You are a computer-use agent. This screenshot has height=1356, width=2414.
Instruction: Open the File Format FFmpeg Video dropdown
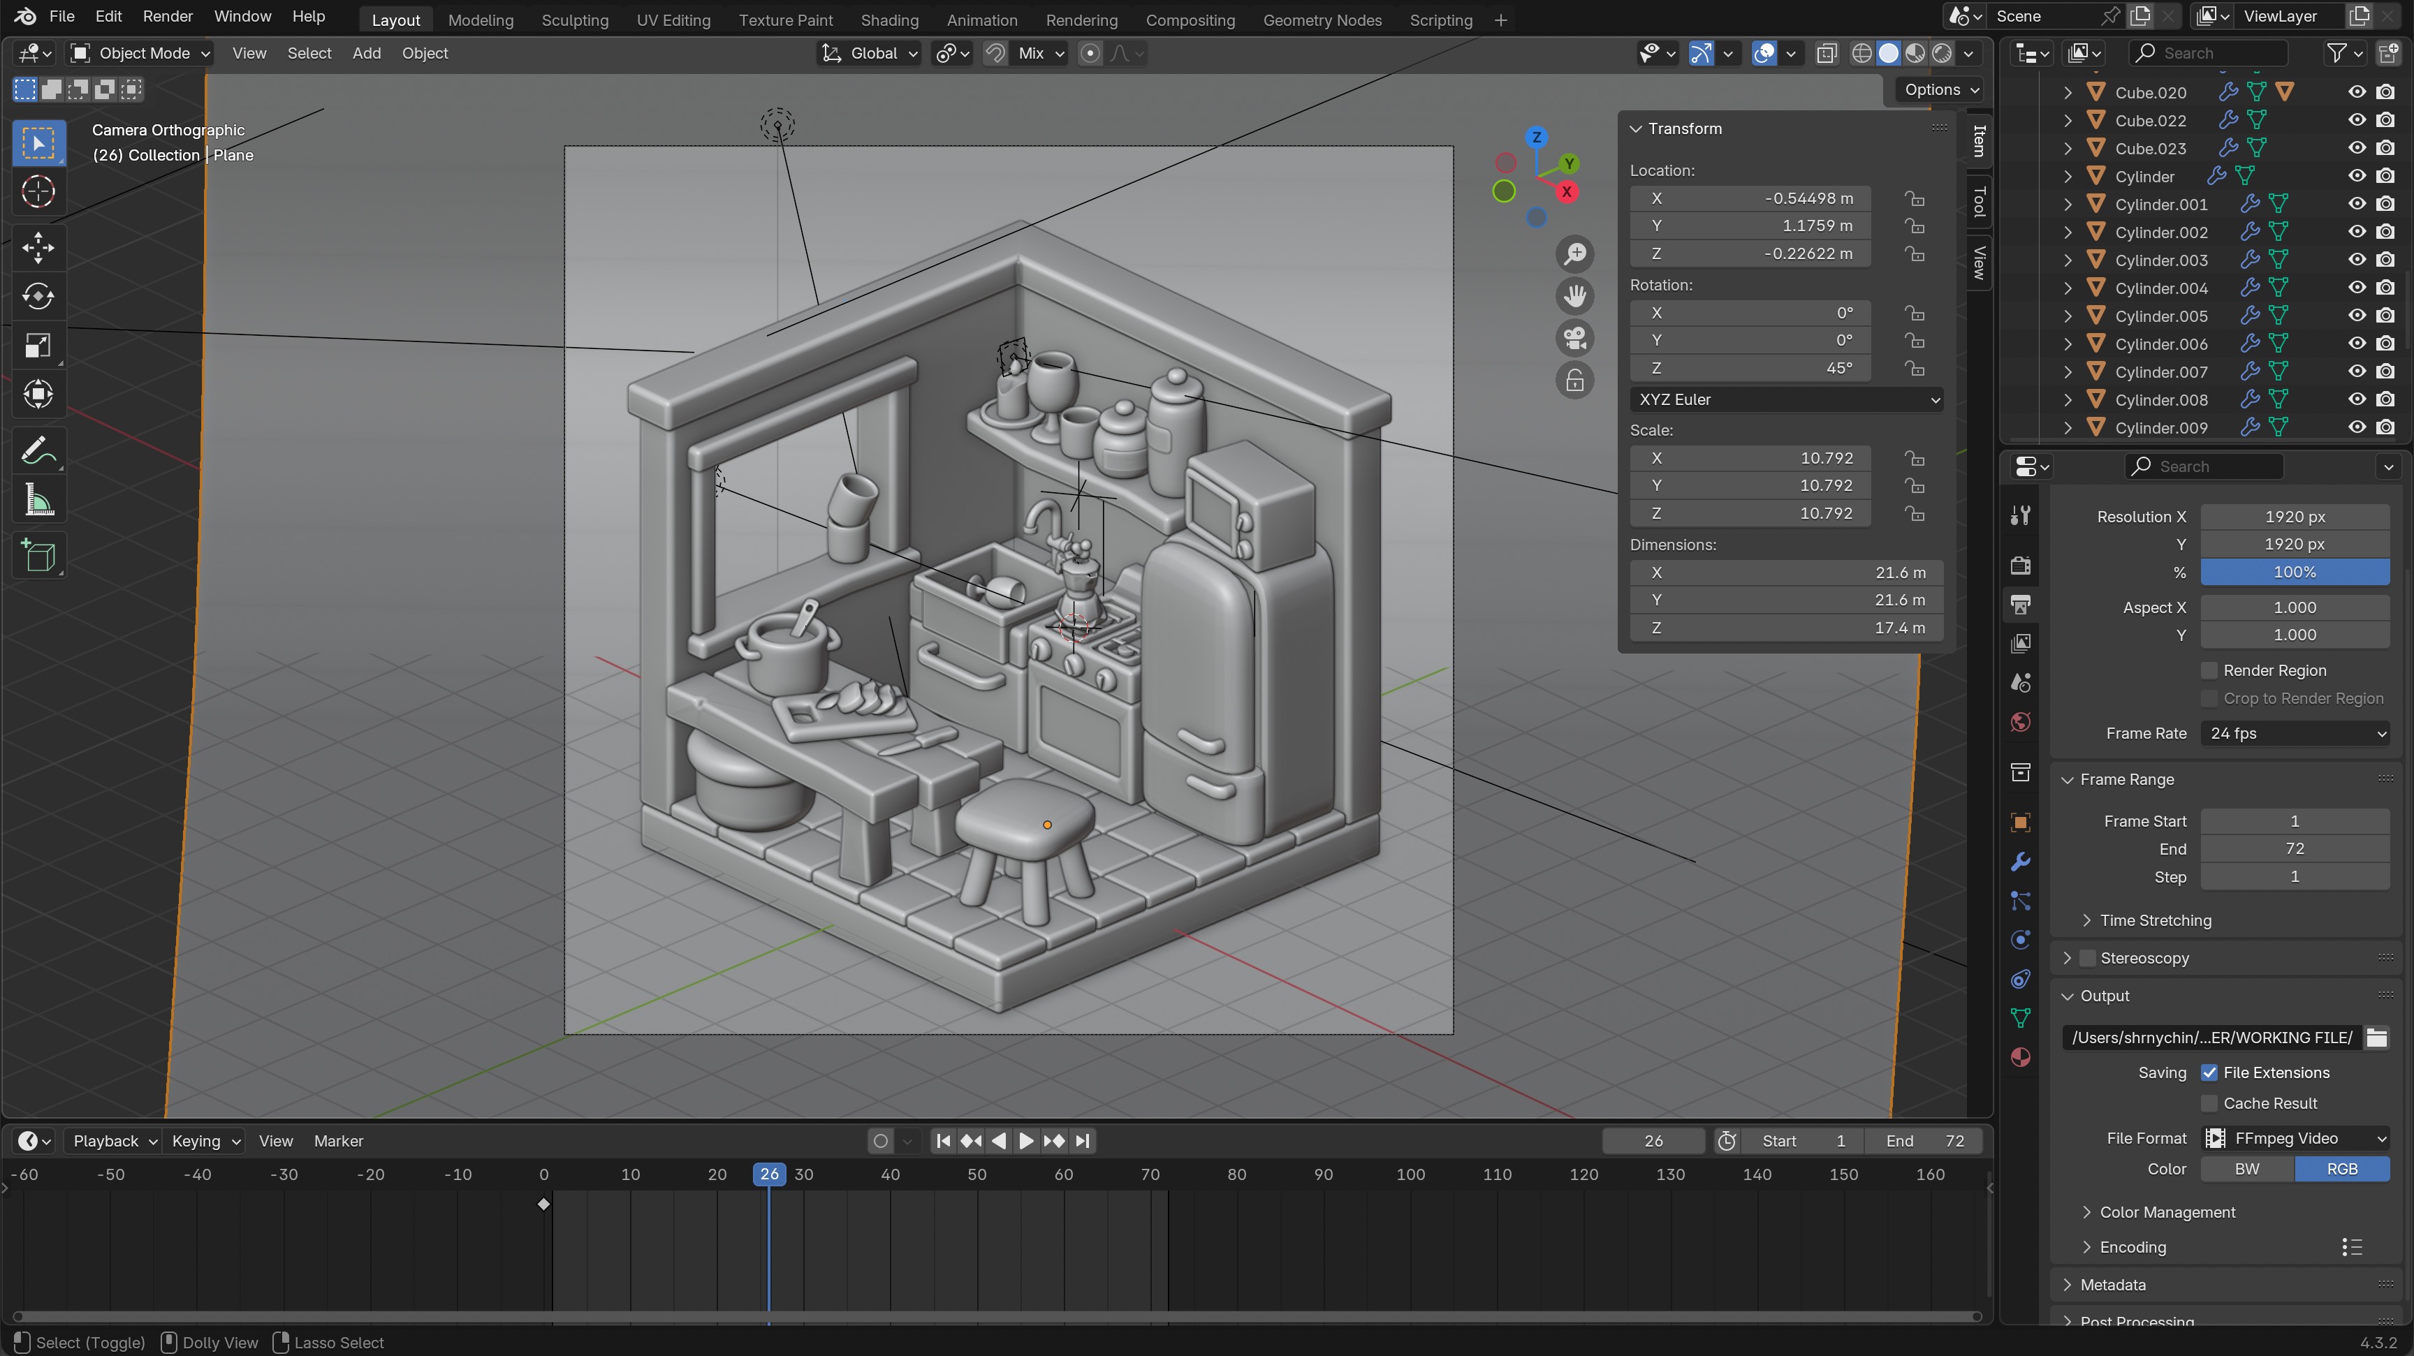(x=2294, y=1139)
